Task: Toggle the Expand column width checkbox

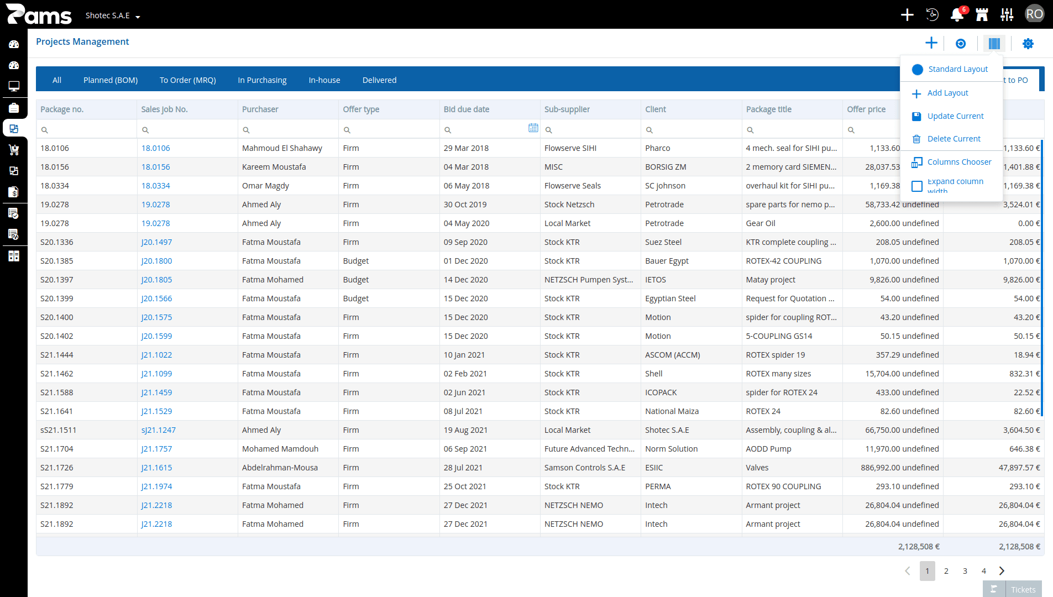Action: [x=917, y=186]
